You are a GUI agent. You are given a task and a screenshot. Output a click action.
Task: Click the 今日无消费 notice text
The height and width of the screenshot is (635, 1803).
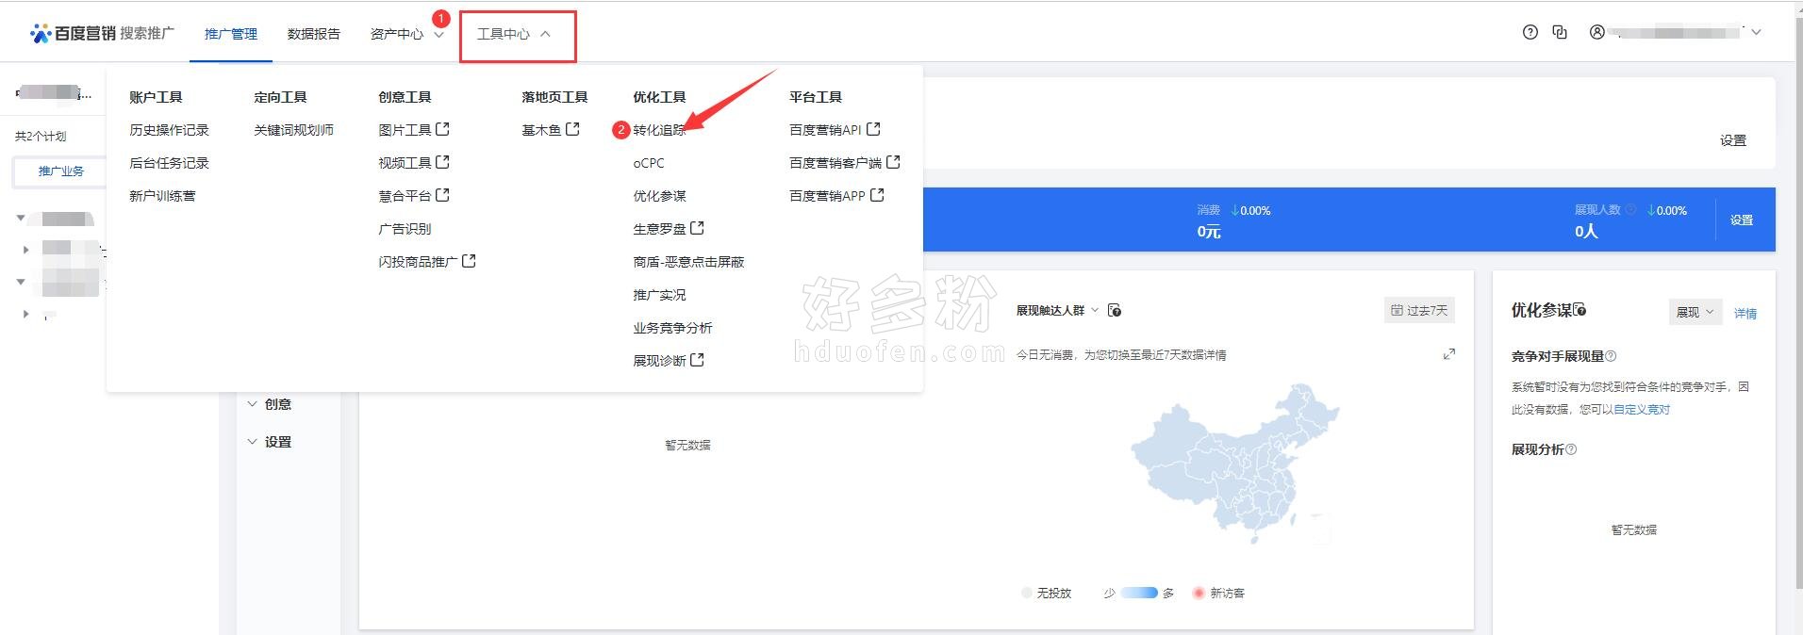coord(1121,355)
